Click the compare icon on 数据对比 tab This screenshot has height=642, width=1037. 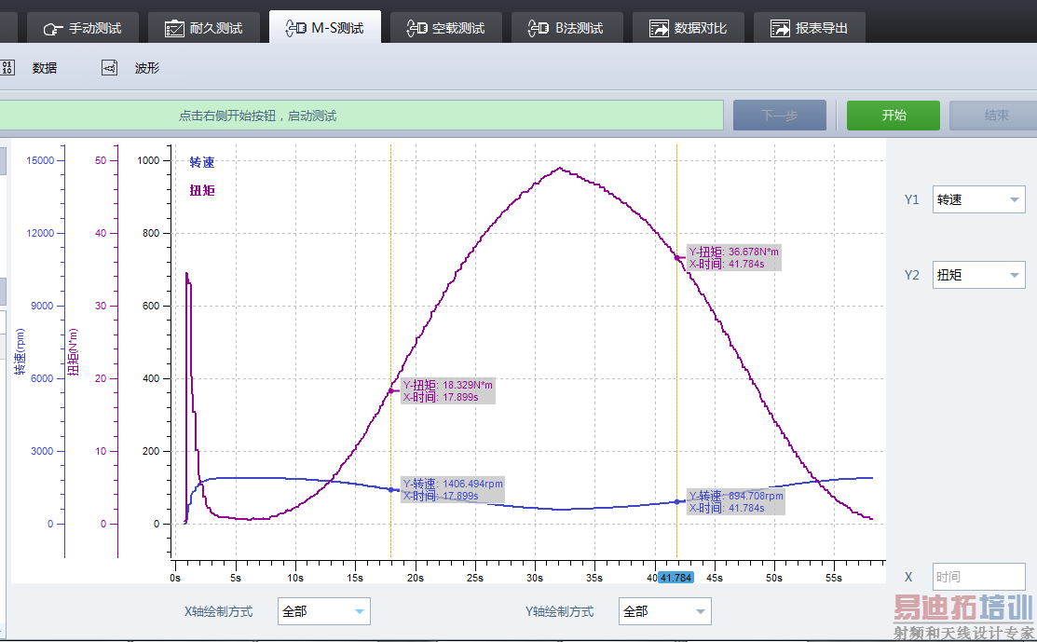[x=660, y=29]
